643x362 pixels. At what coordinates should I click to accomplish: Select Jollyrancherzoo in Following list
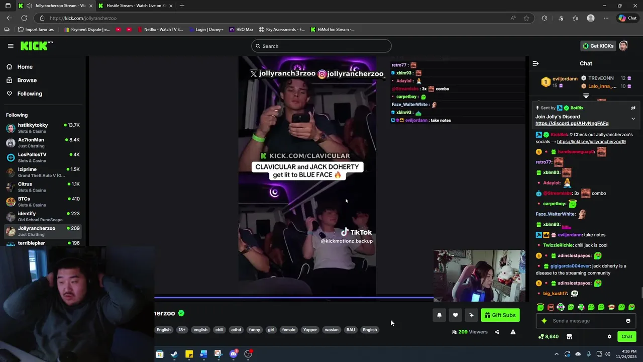tap(43, 231)
